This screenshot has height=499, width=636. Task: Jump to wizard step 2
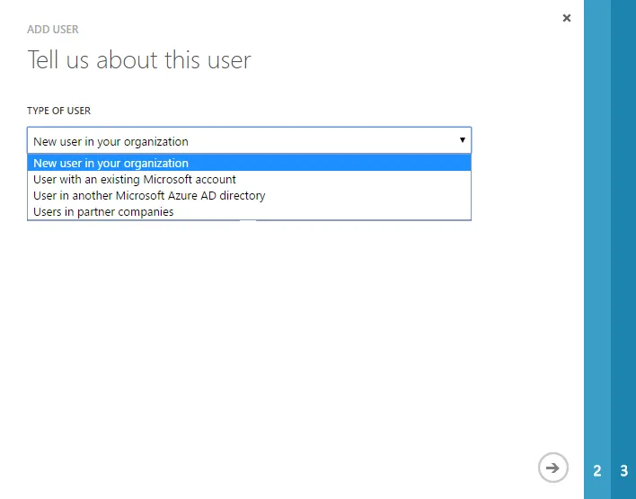pos(597,470)
